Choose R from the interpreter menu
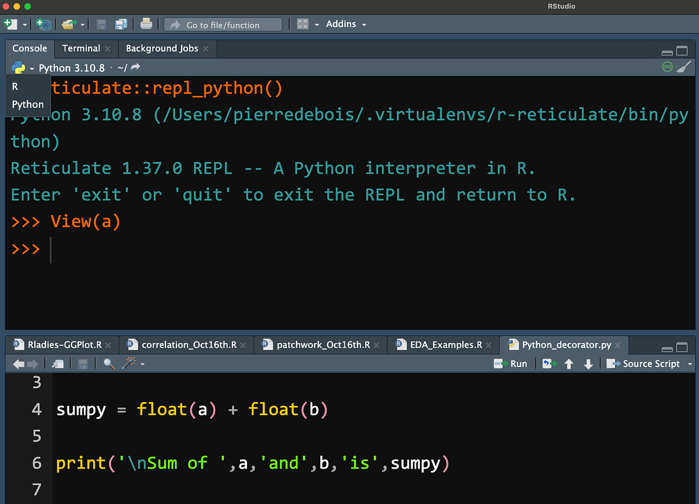The width and height of the screenshot is (699, 504). tap(15, 86)
